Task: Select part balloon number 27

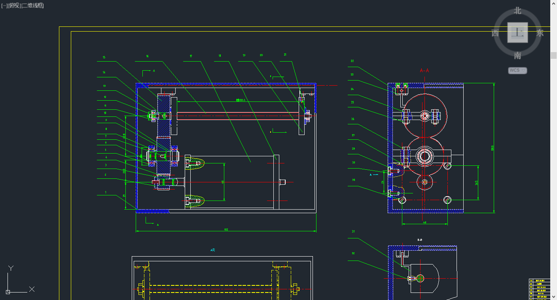Action: (352, 135)
